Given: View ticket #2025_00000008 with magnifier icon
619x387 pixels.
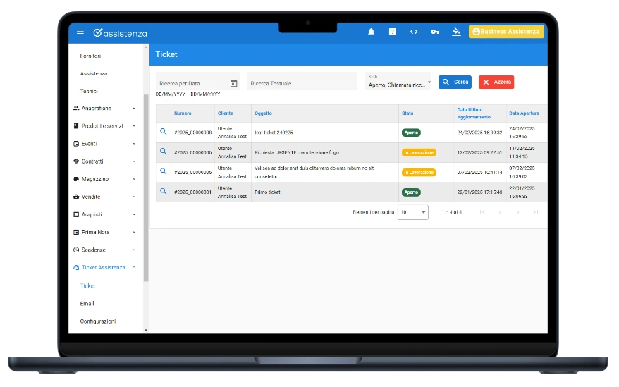Looking at the screenshot, I should pos(163,132).
